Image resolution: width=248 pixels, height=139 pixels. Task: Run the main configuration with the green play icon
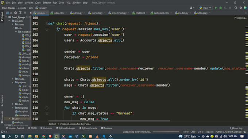point(216,8)
